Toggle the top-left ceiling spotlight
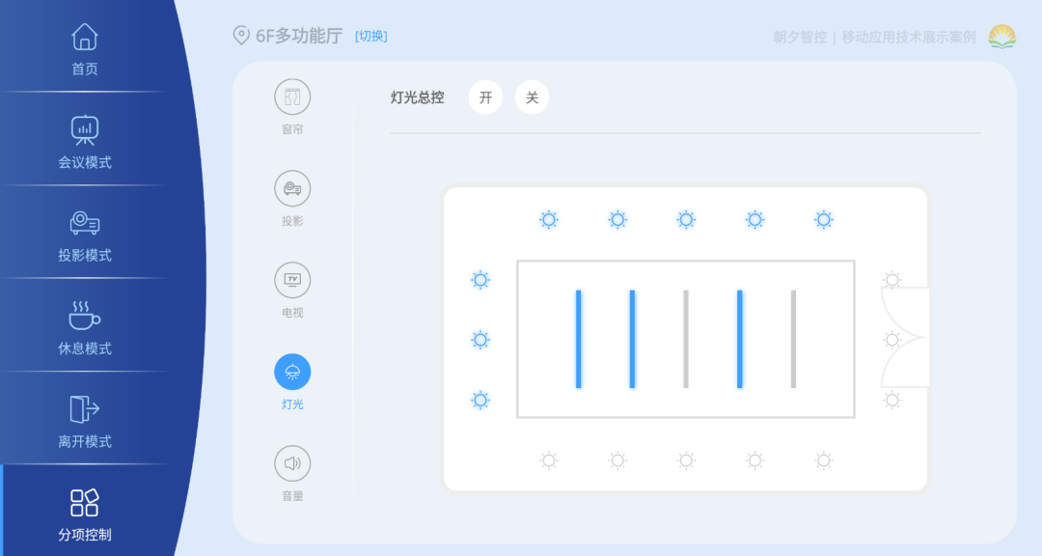1042x556 pixels. pos(549,219)
